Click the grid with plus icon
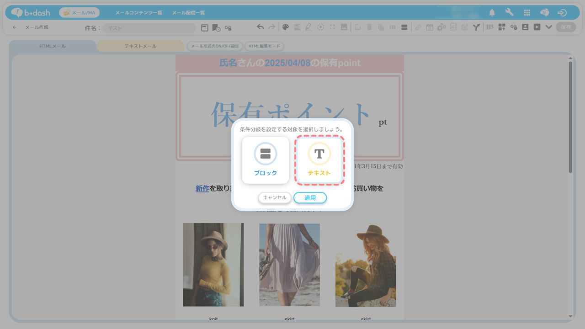Viewport: 585px width, 329px height. [502, 27]
